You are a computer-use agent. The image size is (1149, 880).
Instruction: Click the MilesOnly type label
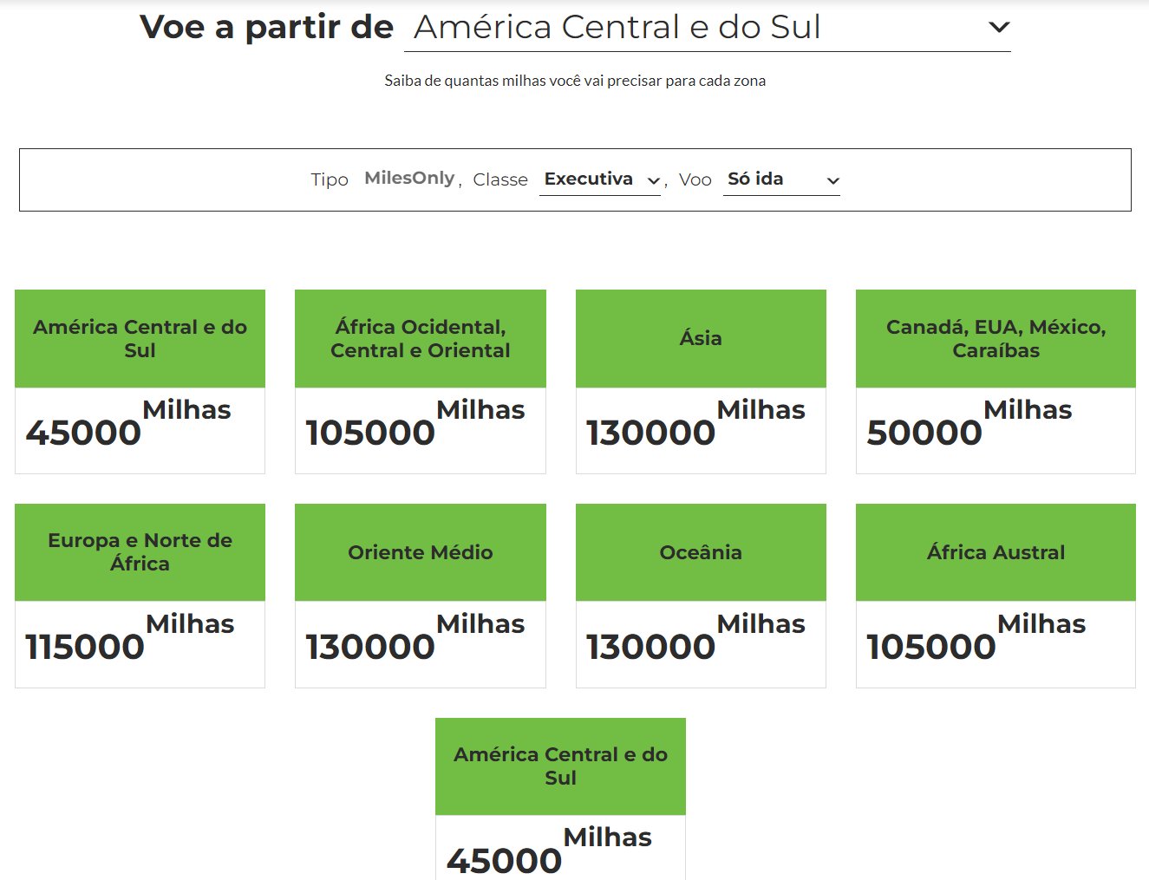tap(409, 179)
